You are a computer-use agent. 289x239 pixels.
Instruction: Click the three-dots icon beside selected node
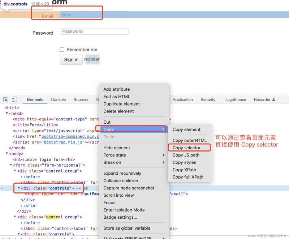click(x=3, y=188)
